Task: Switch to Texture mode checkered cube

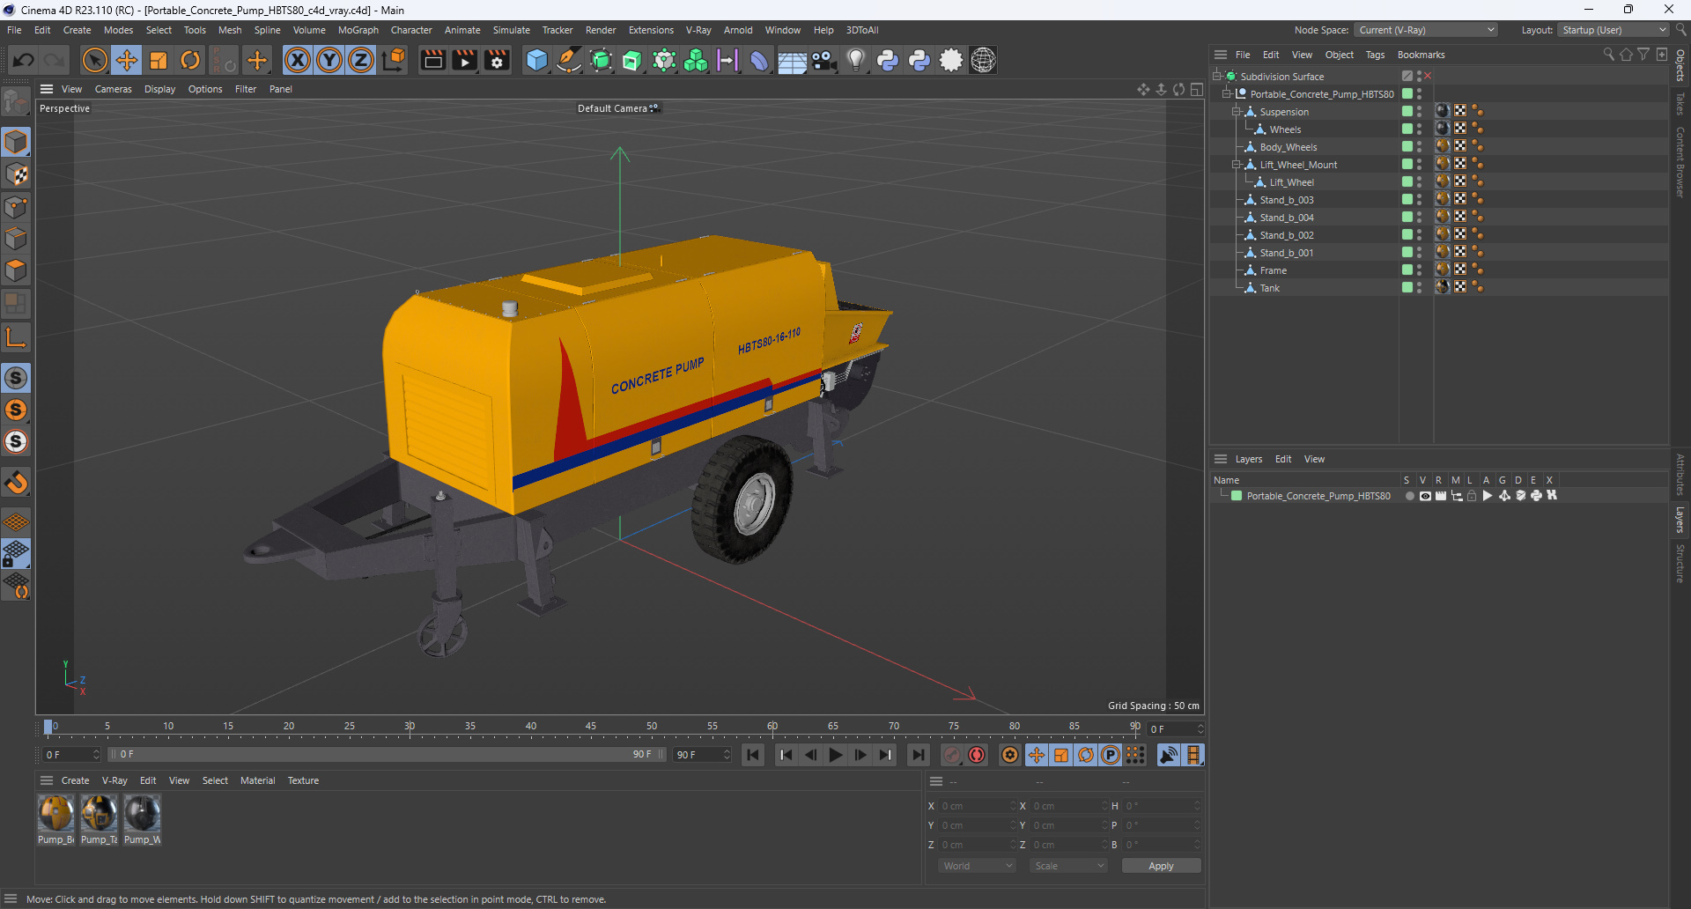Action: (x=16, y=174)
